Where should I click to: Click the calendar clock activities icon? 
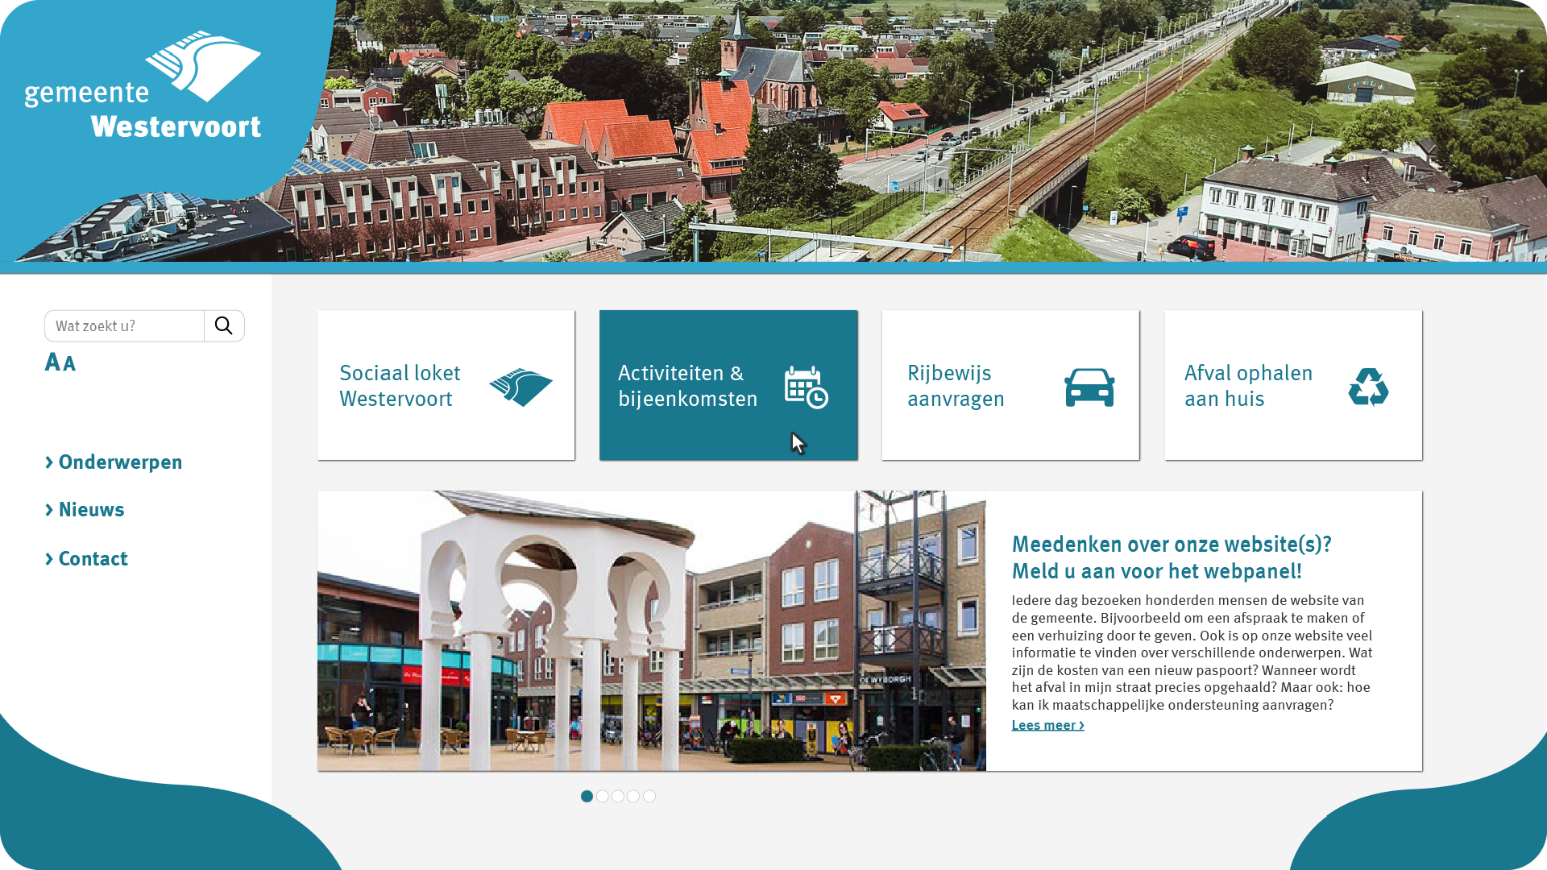pos(806,387)
